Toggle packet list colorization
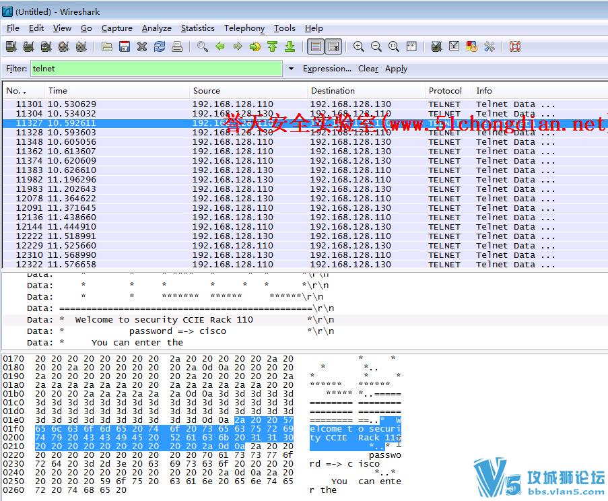The width and height of the screenshot is (608, 501). tap(316, 46)
